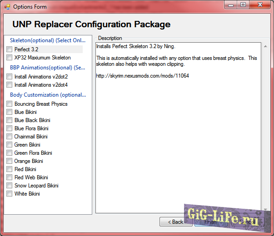Enable the Chainmail Bikini checkbox
Viewport: 274px width, 236px height.
(x=10, y=137)
